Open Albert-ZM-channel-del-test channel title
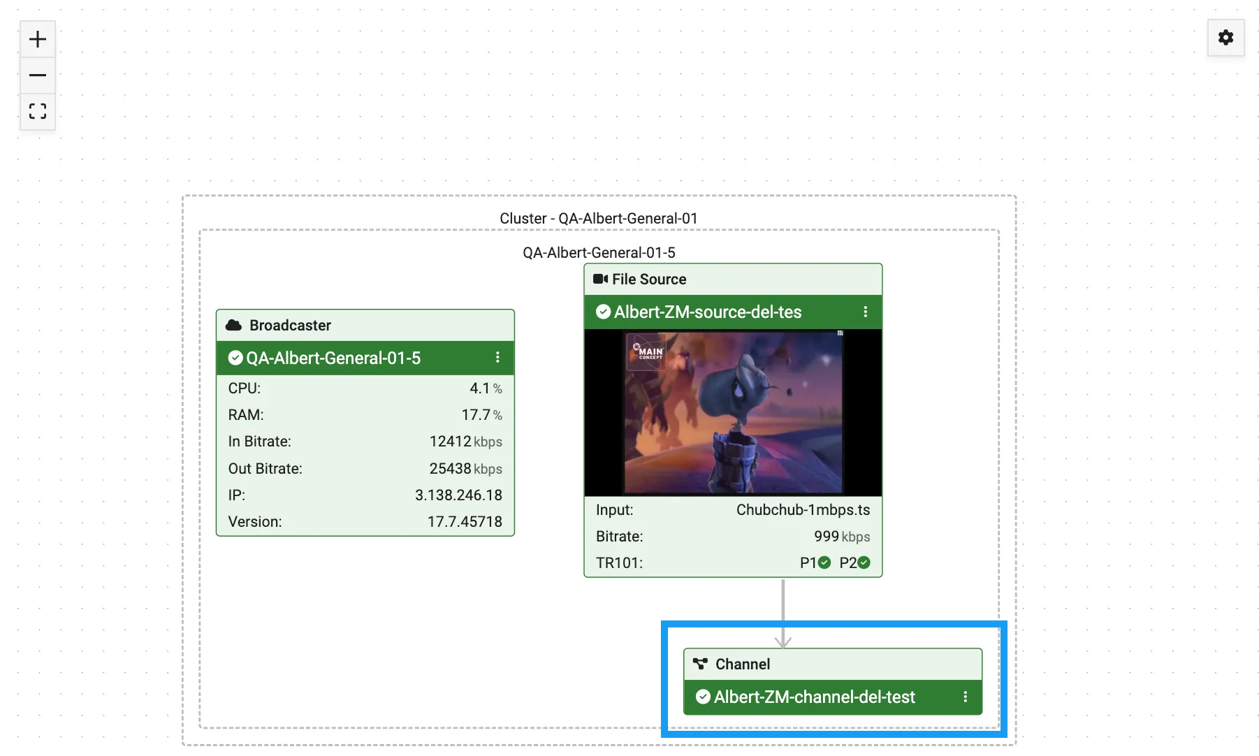The height and width of the screenshot is (756, 1259). coord(815,697)
